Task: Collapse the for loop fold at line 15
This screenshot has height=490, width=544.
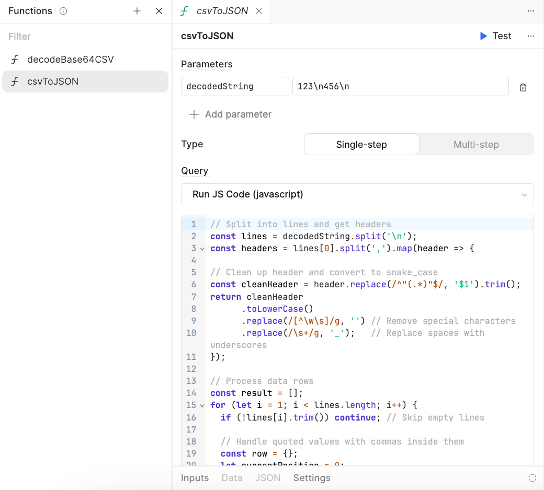Action: click(202, 405)
